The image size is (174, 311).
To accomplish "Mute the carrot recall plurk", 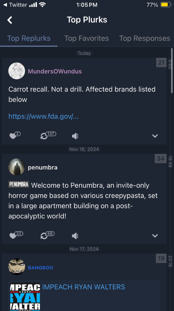I will pyautogui.click(x=75, y=136).
